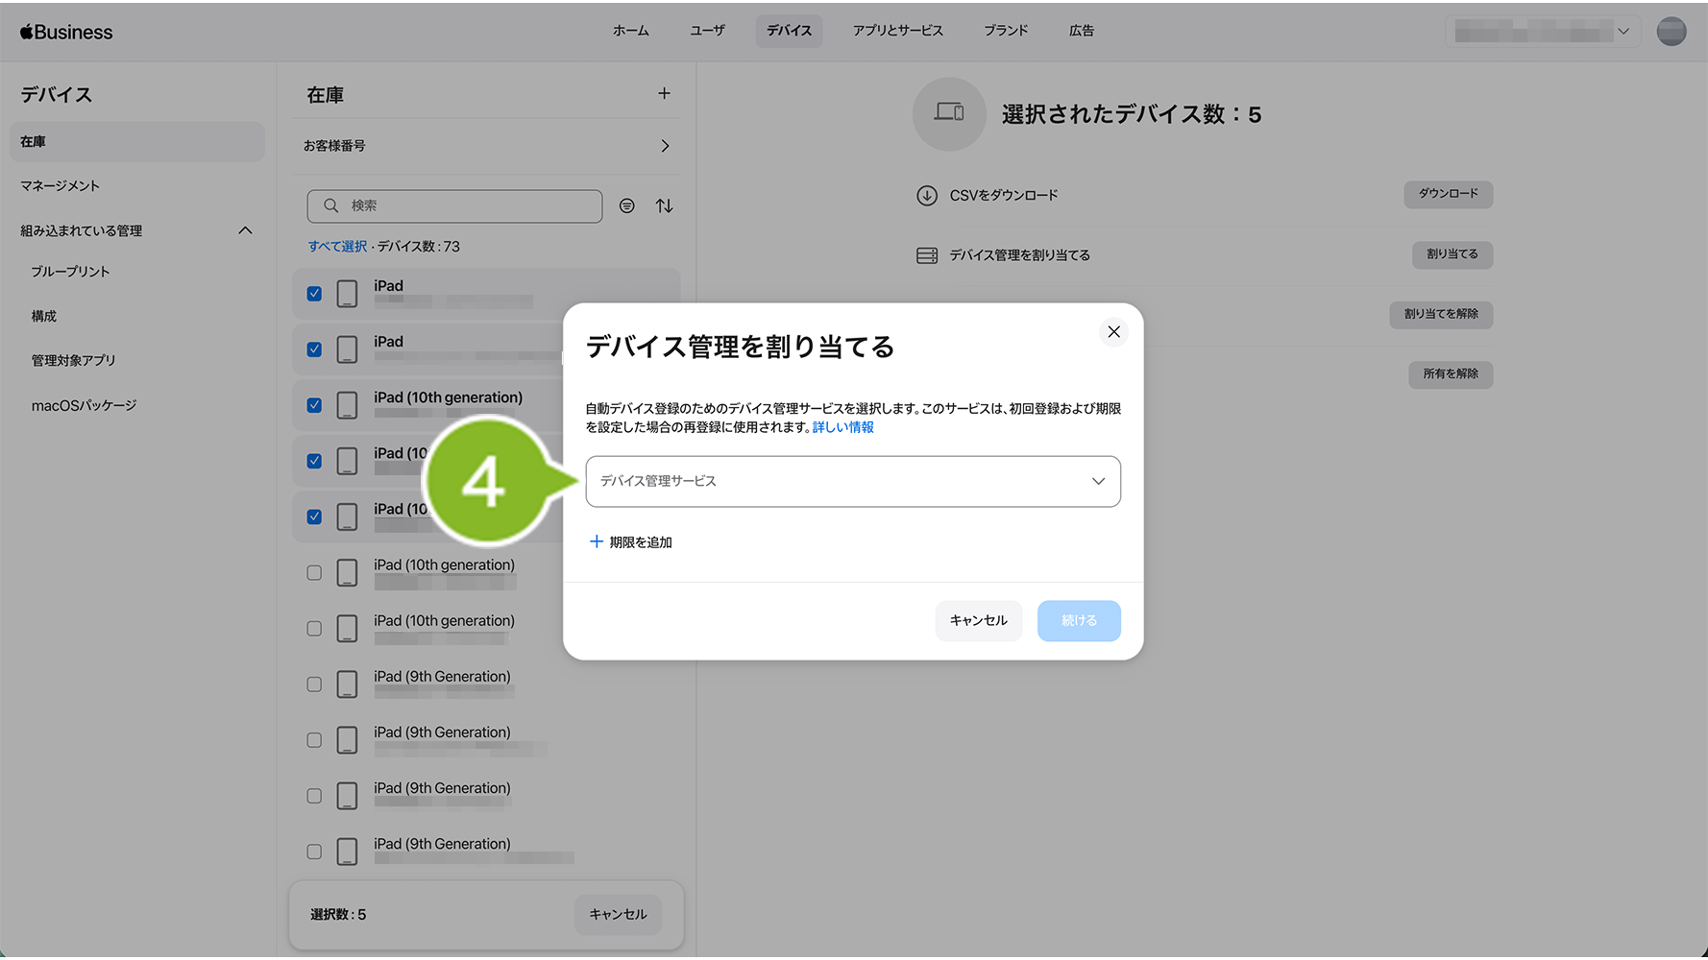The height and width of the screenshot is (960, 1708).
Task: Click the plus icon for 期限を追加
Action: [x=596, y=542]
